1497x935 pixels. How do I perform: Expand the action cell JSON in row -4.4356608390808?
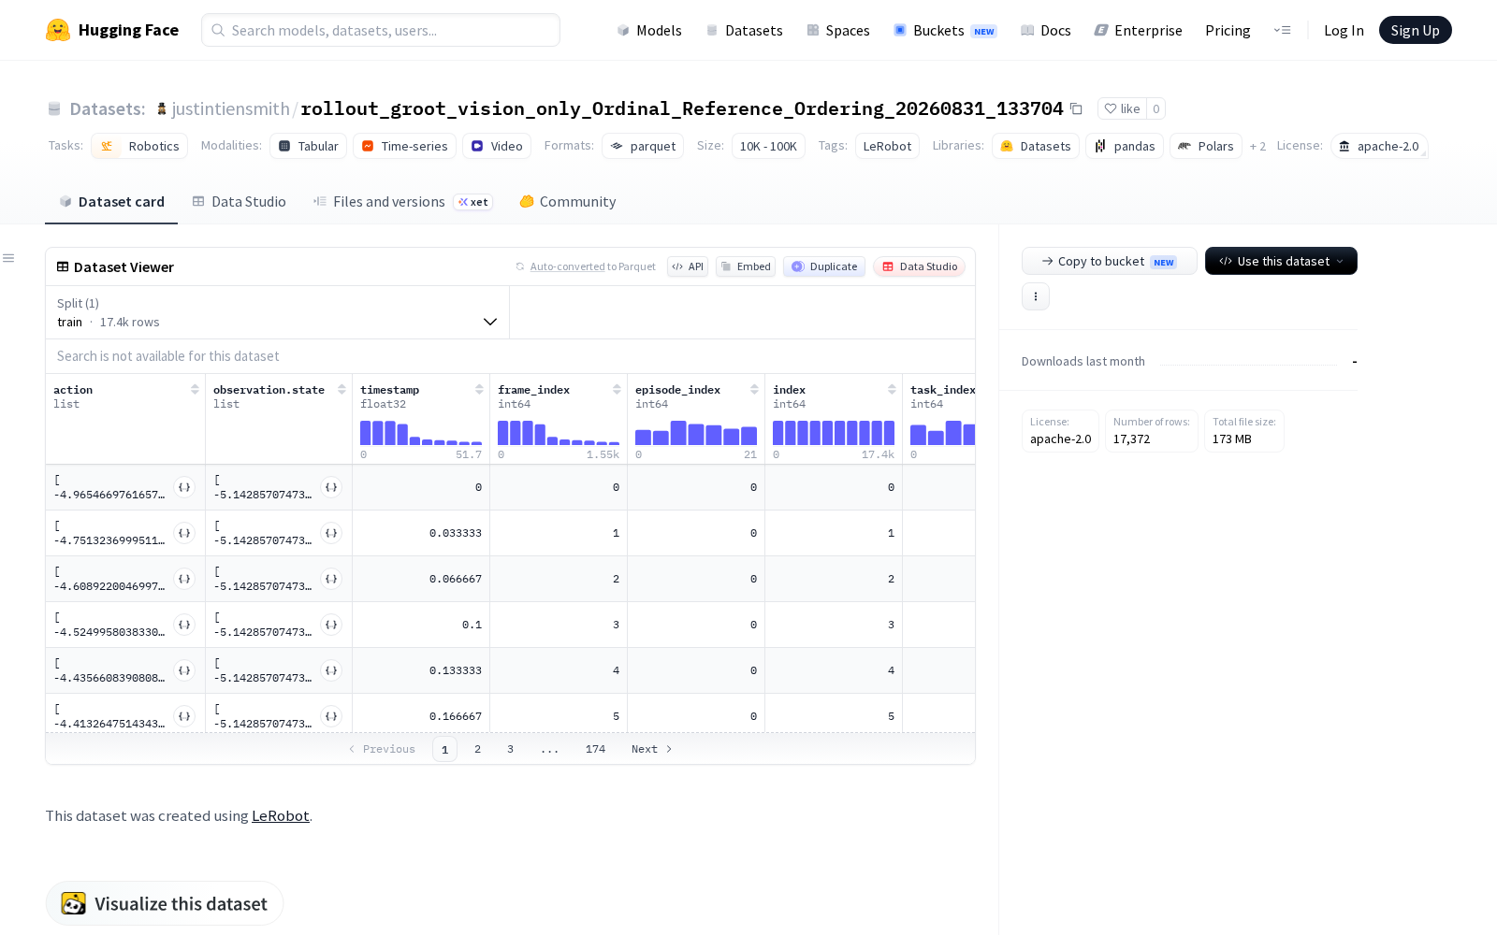point(184,670)
